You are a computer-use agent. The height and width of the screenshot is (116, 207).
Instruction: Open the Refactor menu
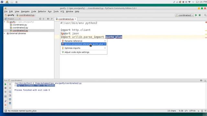coord(42,12)
